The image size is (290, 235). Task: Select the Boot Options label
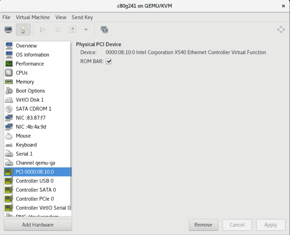coord(30,91)
